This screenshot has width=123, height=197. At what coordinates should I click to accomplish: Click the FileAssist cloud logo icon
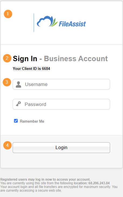click(x=47, y=21)
